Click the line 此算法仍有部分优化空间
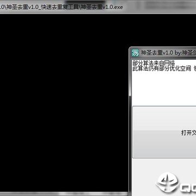This screenshot has height=196, width=196. click(162, 69)
